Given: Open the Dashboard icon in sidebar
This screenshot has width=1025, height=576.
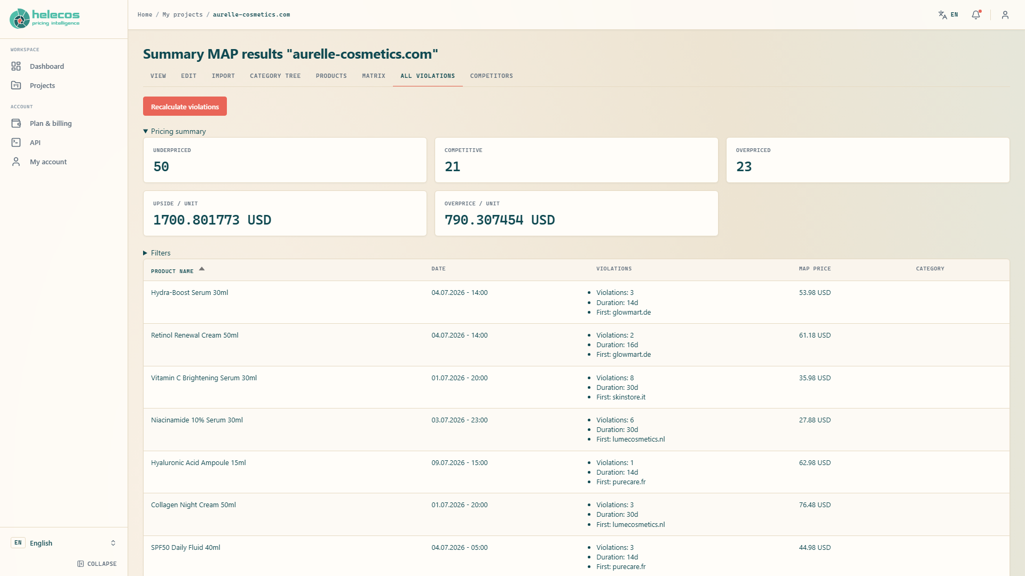Looking at the screenshot, I should (16, 66).
